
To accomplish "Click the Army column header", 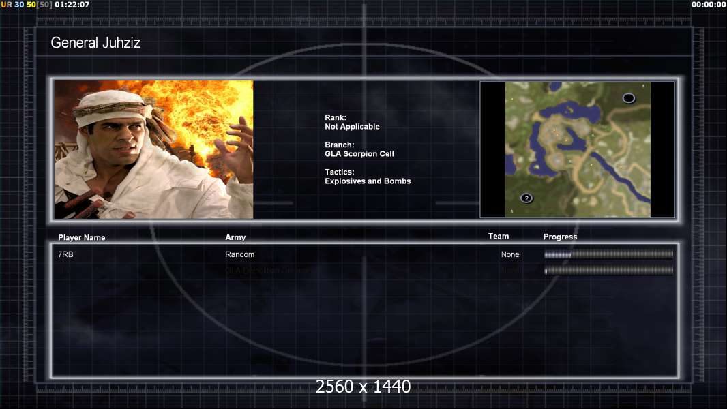I will (235, 237).
